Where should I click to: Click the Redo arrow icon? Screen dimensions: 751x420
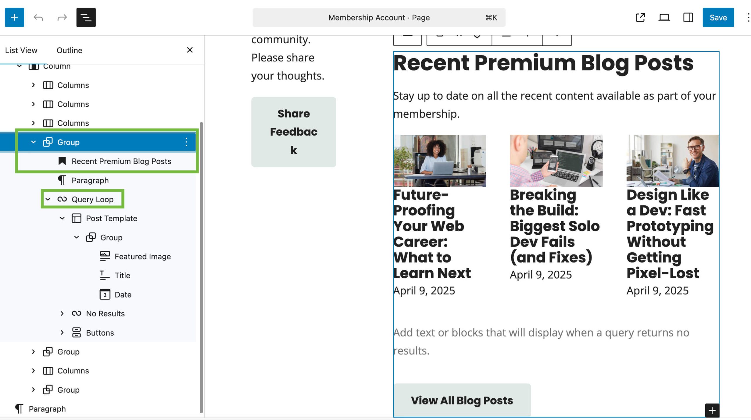(x=62, y=18)
